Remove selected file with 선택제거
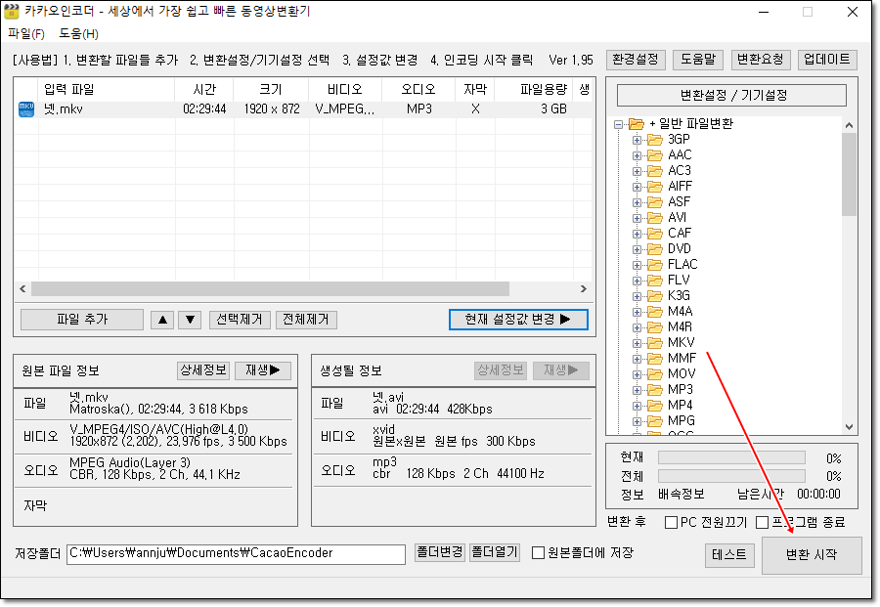This screenshot has width=880, height=607. pyautogui.click(x=240, y=320)
